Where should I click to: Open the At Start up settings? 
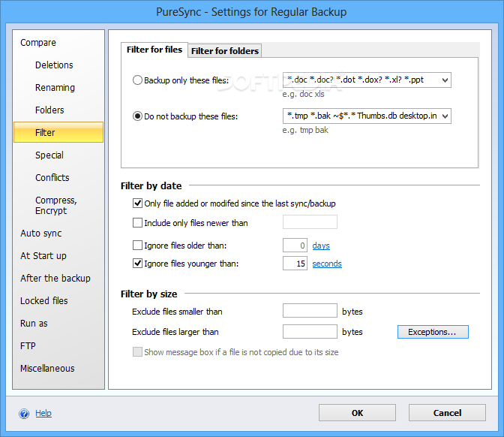point(43,256)
